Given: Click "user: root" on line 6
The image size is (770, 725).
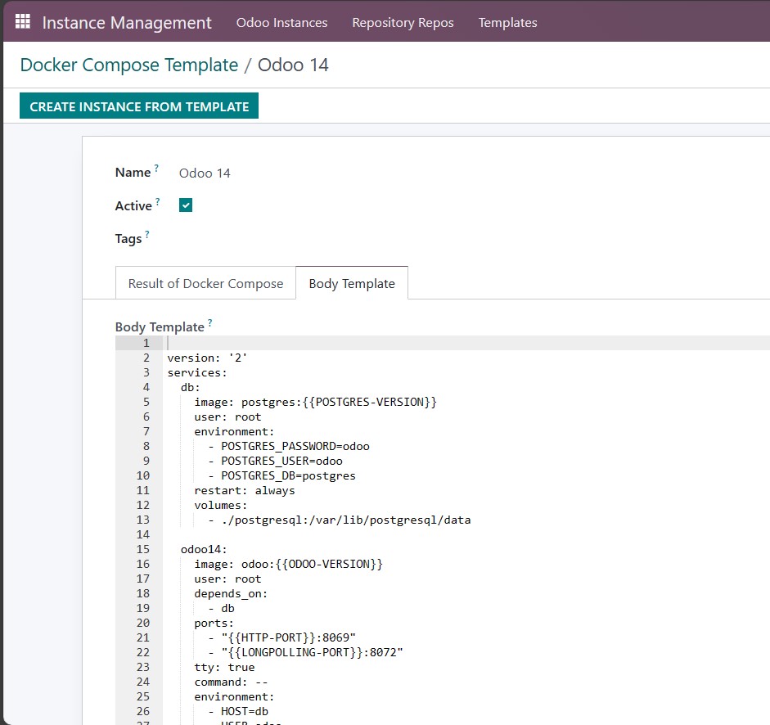Looking at the screenshot, I should (227, 417).
